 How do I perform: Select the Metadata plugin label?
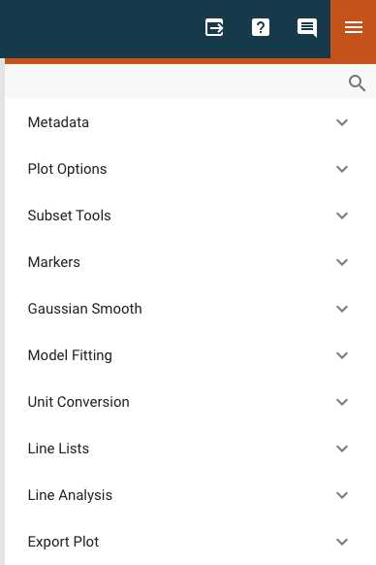click(58, 122)
